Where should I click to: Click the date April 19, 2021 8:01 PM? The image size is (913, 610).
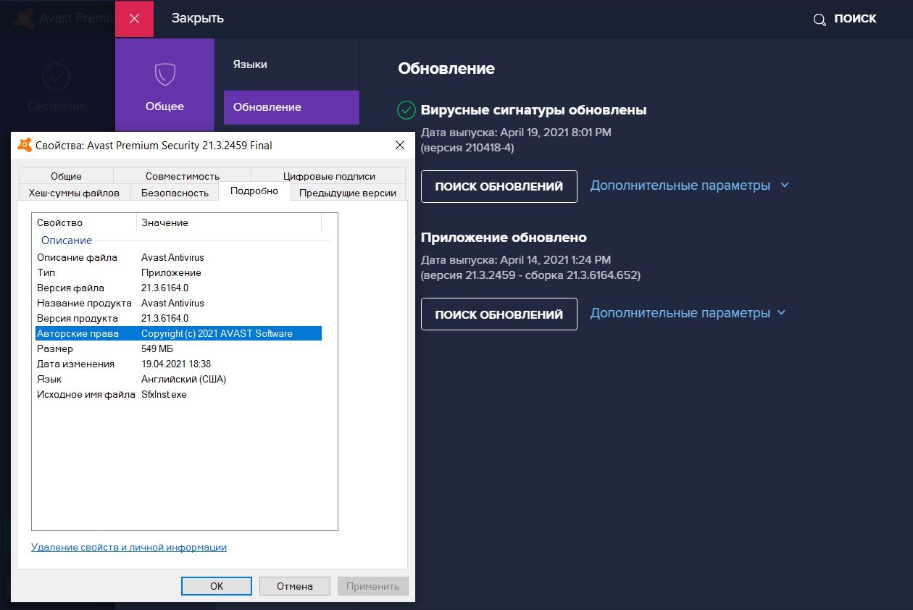pyautogui.click(x=556, y=133)
